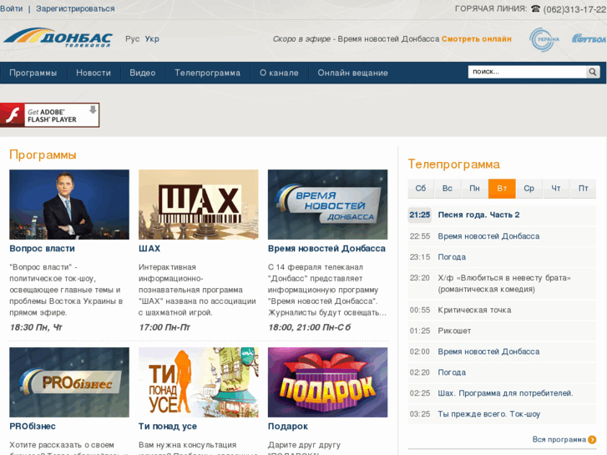Click the Подарок title link
The height and width of the screenshot is (455, 607).
point(287,427)
